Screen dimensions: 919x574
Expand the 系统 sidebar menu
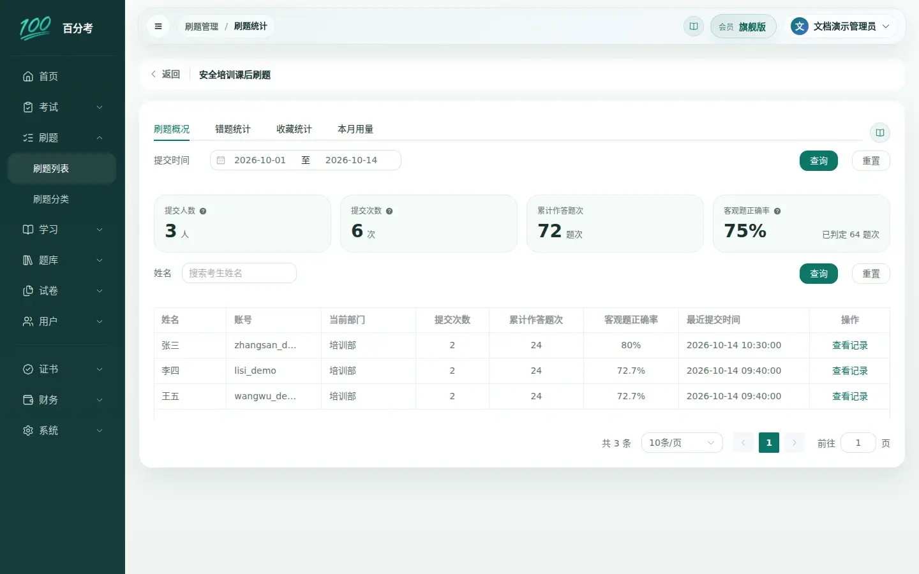63,430
